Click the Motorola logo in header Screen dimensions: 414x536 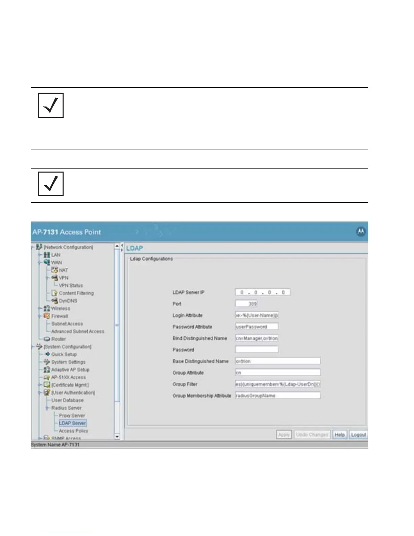(x=361, y=232)
